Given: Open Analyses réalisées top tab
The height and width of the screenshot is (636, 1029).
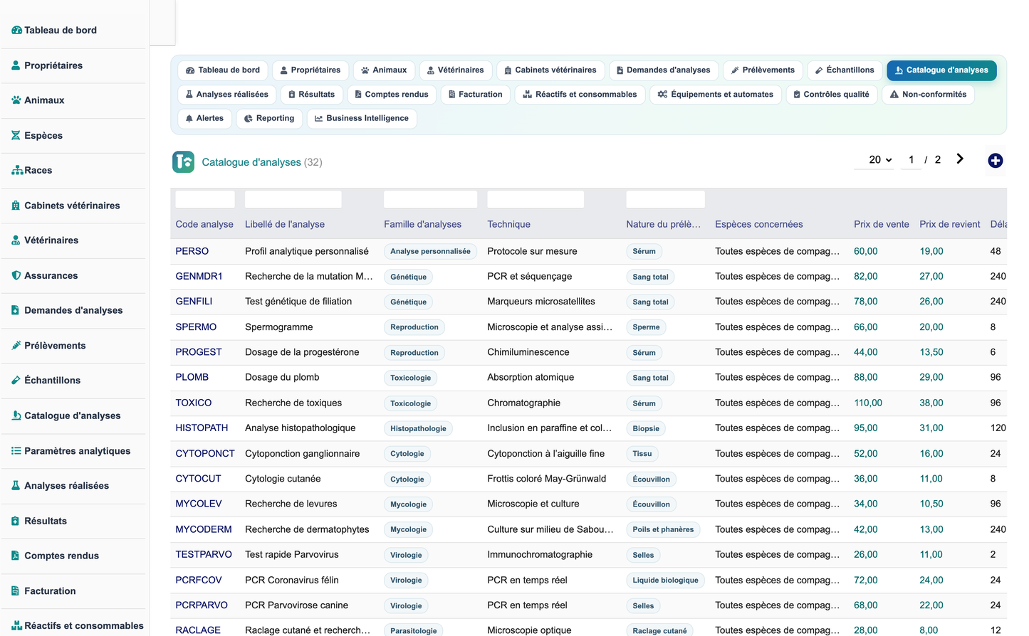Looking at the screenshot, I should click(x=227, y=95).
